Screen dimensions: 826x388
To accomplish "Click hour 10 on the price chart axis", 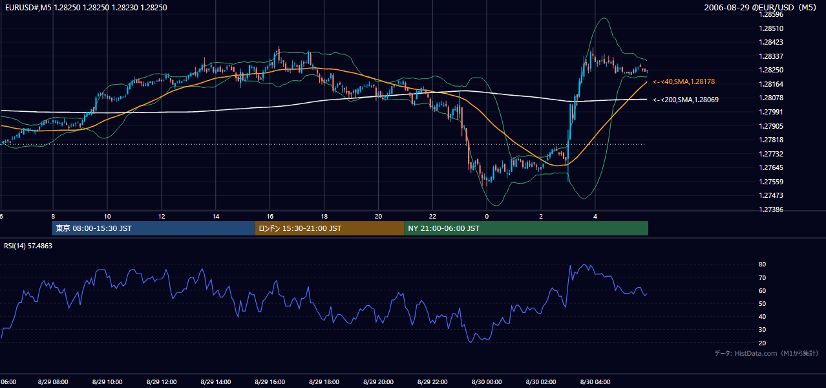I will [x=107, y=216].
